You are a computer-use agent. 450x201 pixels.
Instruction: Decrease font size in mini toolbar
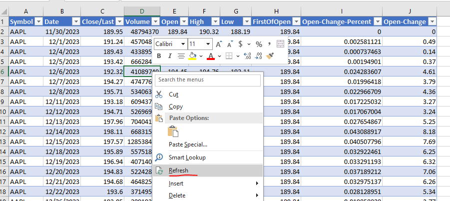coord(230,44)
